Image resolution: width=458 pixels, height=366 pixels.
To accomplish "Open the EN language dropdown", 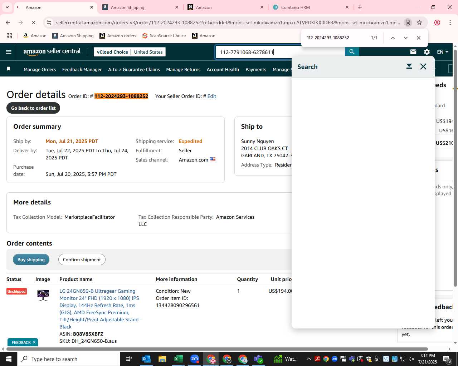I will tap(443, 52).
